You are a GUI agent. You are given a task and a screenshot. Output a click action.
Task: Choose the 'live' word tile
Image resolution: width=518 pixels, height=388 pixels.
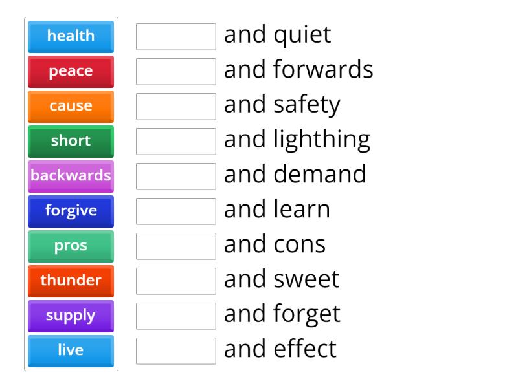tap(71, 350)
